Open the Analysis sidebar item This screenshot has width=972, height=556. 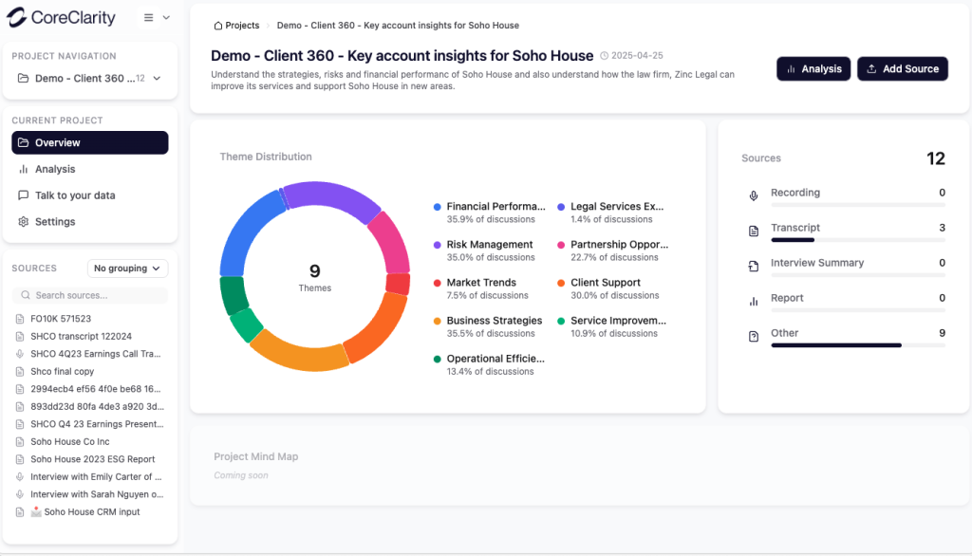pyautogui.click(x=55, y=169)
